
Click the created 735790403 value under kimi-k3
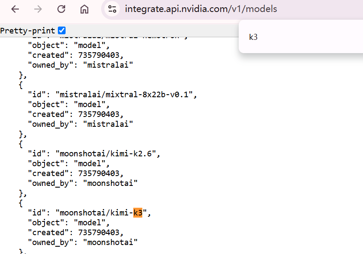[x=99, y=232]
